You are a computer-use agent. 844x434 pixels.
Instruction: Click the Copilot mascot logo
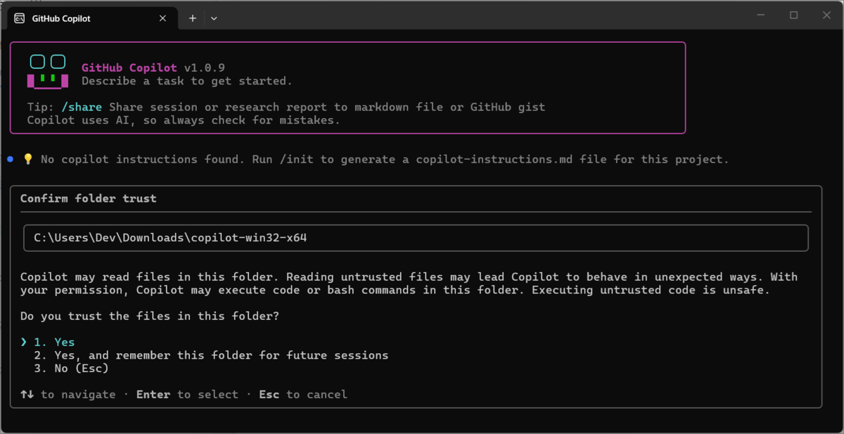click(48, 71)
